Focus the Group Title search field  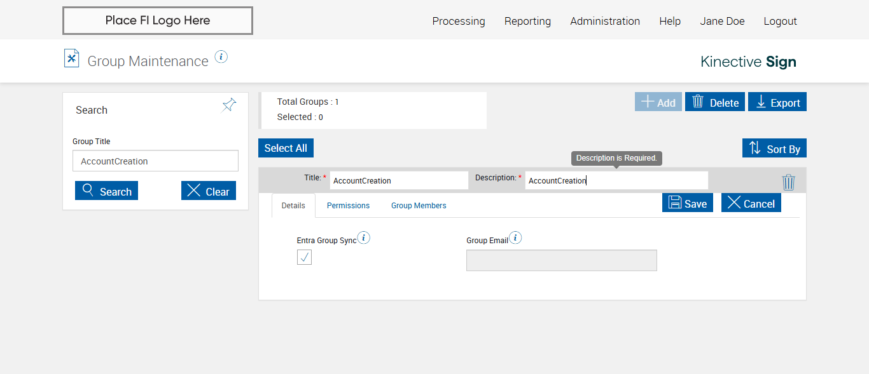(155, 161)
